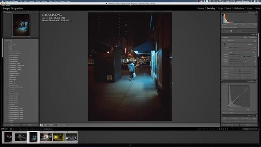Select the Crop Overlay tool
The width and height of the screenshot is (261, 147).
tap(224, 31)
